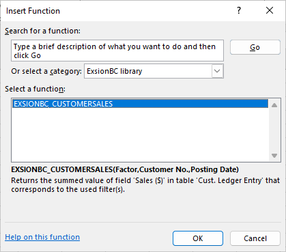The height and width of the screenshot is (252, 286).
Task: Click the function list scroll down arrow
Action: tap(274, 156)
